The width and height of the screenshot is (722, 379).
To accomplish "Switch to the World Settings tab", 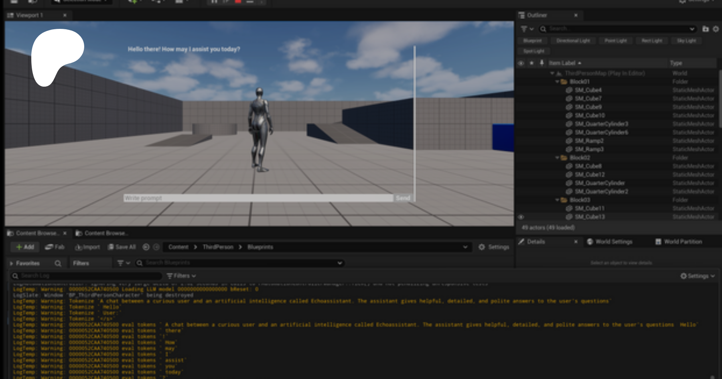I will (x=610, y=242).
